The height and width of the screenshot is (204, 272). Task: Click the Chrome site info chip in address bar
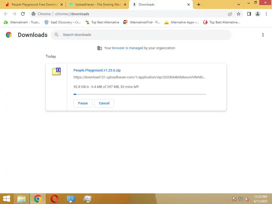[x=41, y=14]
